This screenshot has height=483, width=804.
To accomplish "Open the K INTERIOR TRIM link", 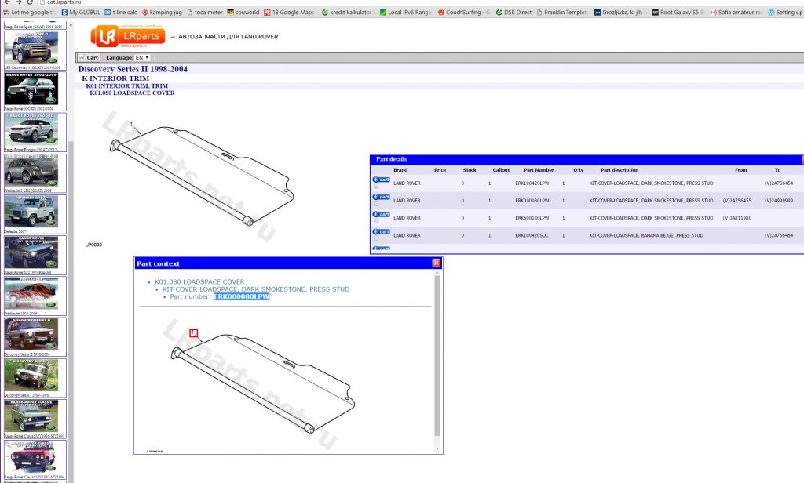I will 115,78.
